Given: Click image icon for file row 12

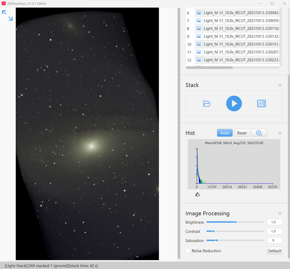Looking at the screenshot, I should 199,60.
